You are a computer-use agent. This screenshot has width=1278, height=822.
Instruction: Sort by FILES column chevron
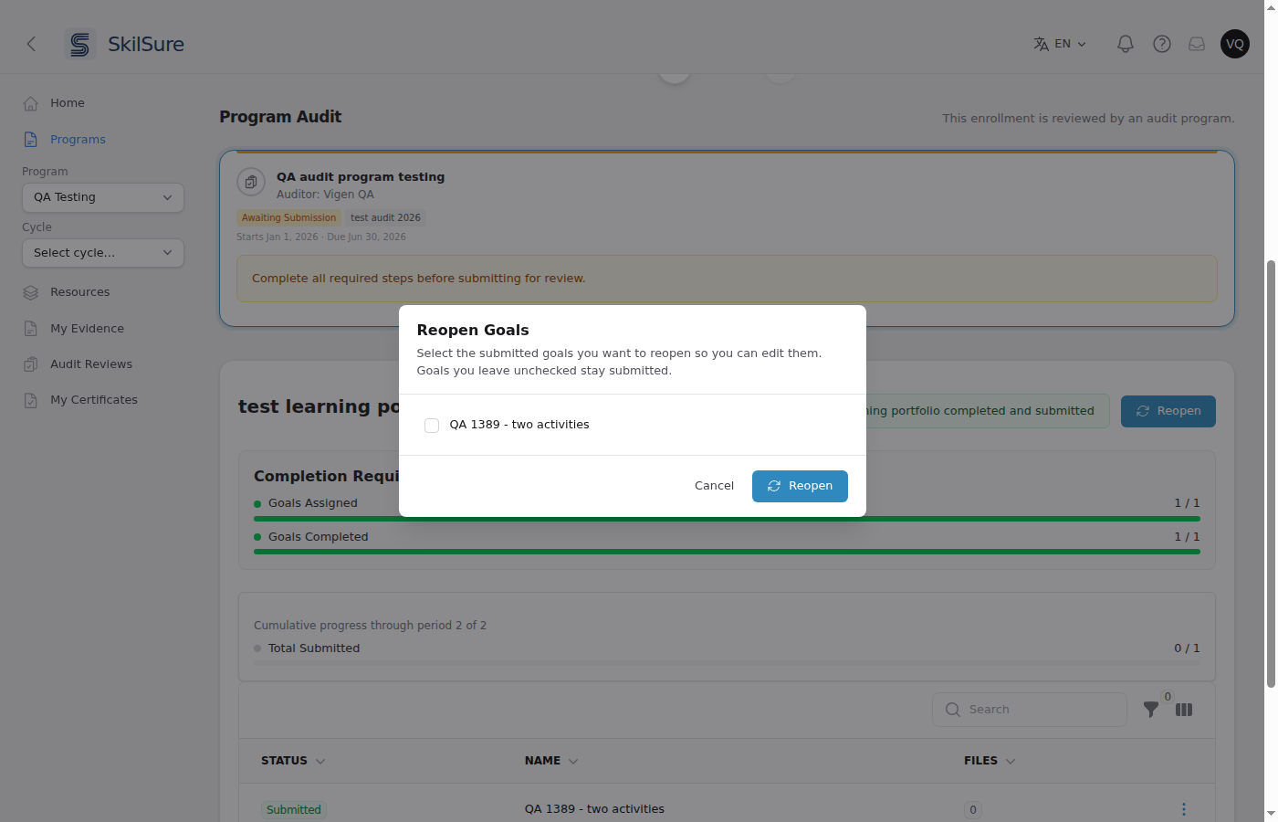[x=1011, y=761]
